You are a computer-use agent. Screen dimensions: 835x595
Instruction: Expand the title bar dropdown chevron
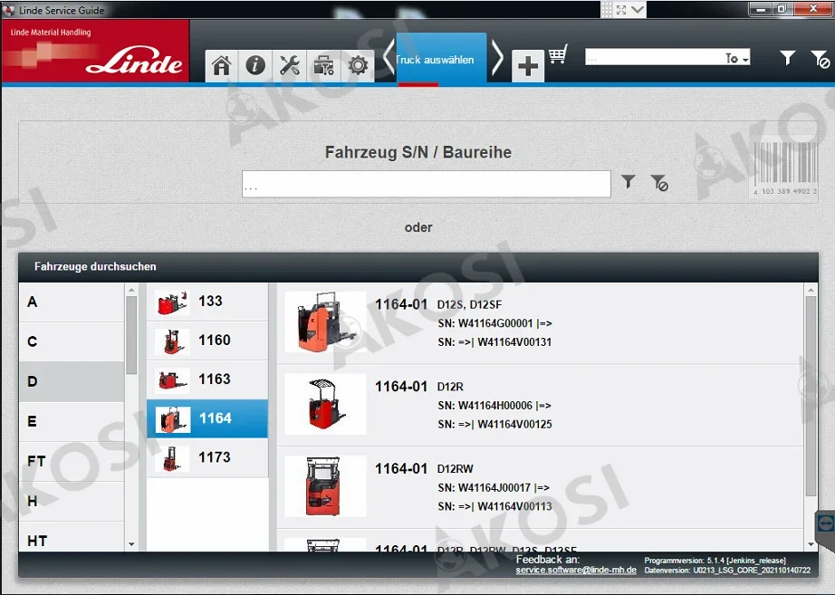(x=638, y=10)
